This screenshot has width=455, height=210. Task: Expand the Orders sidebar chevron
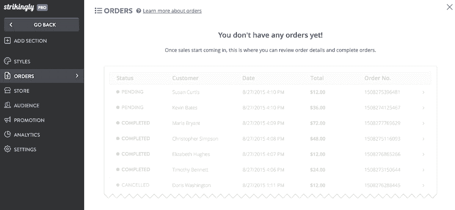coord(77,76)
